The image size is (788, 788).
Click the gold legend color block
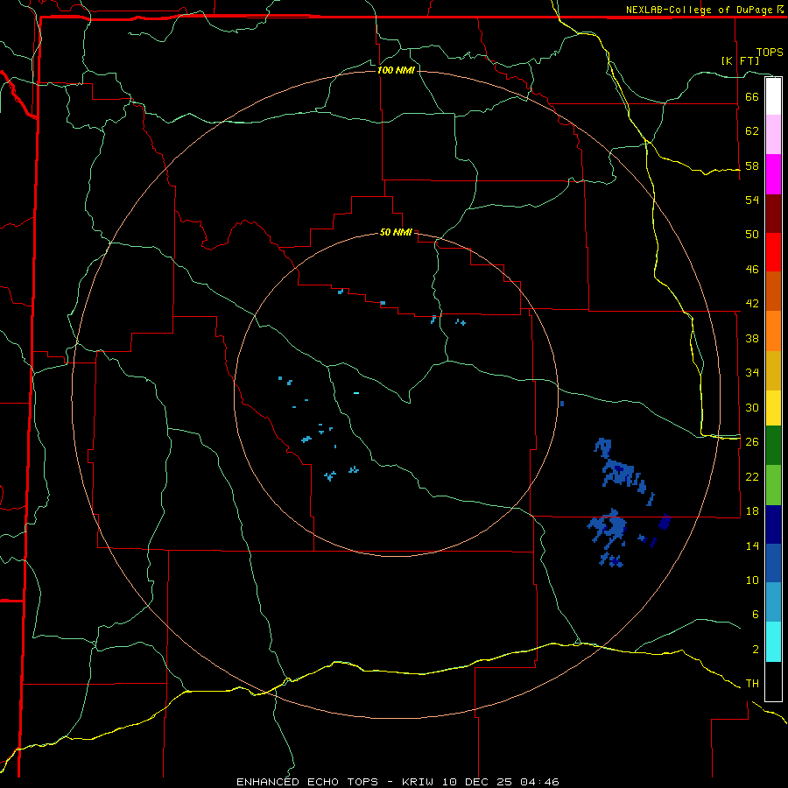tap(773, 370)
